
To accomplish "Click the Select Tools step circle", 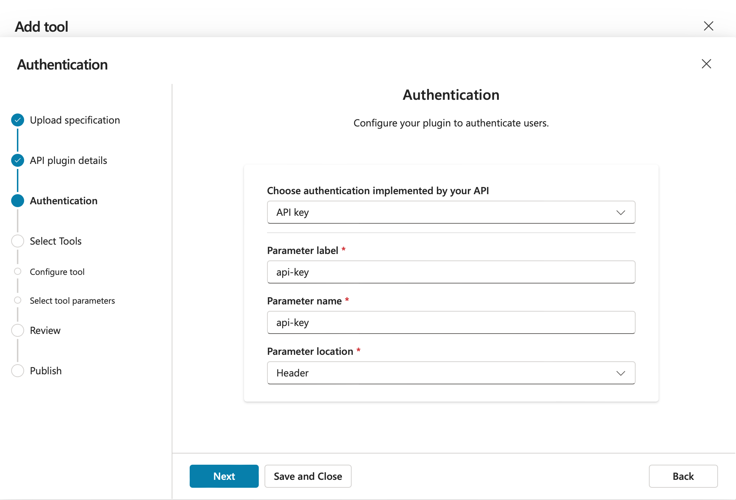I will tap(17, 241).
